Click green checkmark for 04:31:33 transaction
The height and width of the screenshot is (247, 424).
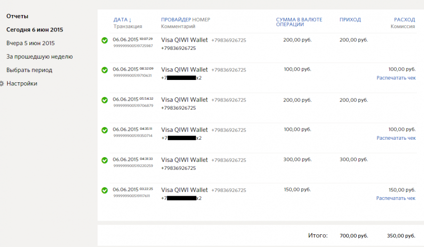click(x=105, y=160)
